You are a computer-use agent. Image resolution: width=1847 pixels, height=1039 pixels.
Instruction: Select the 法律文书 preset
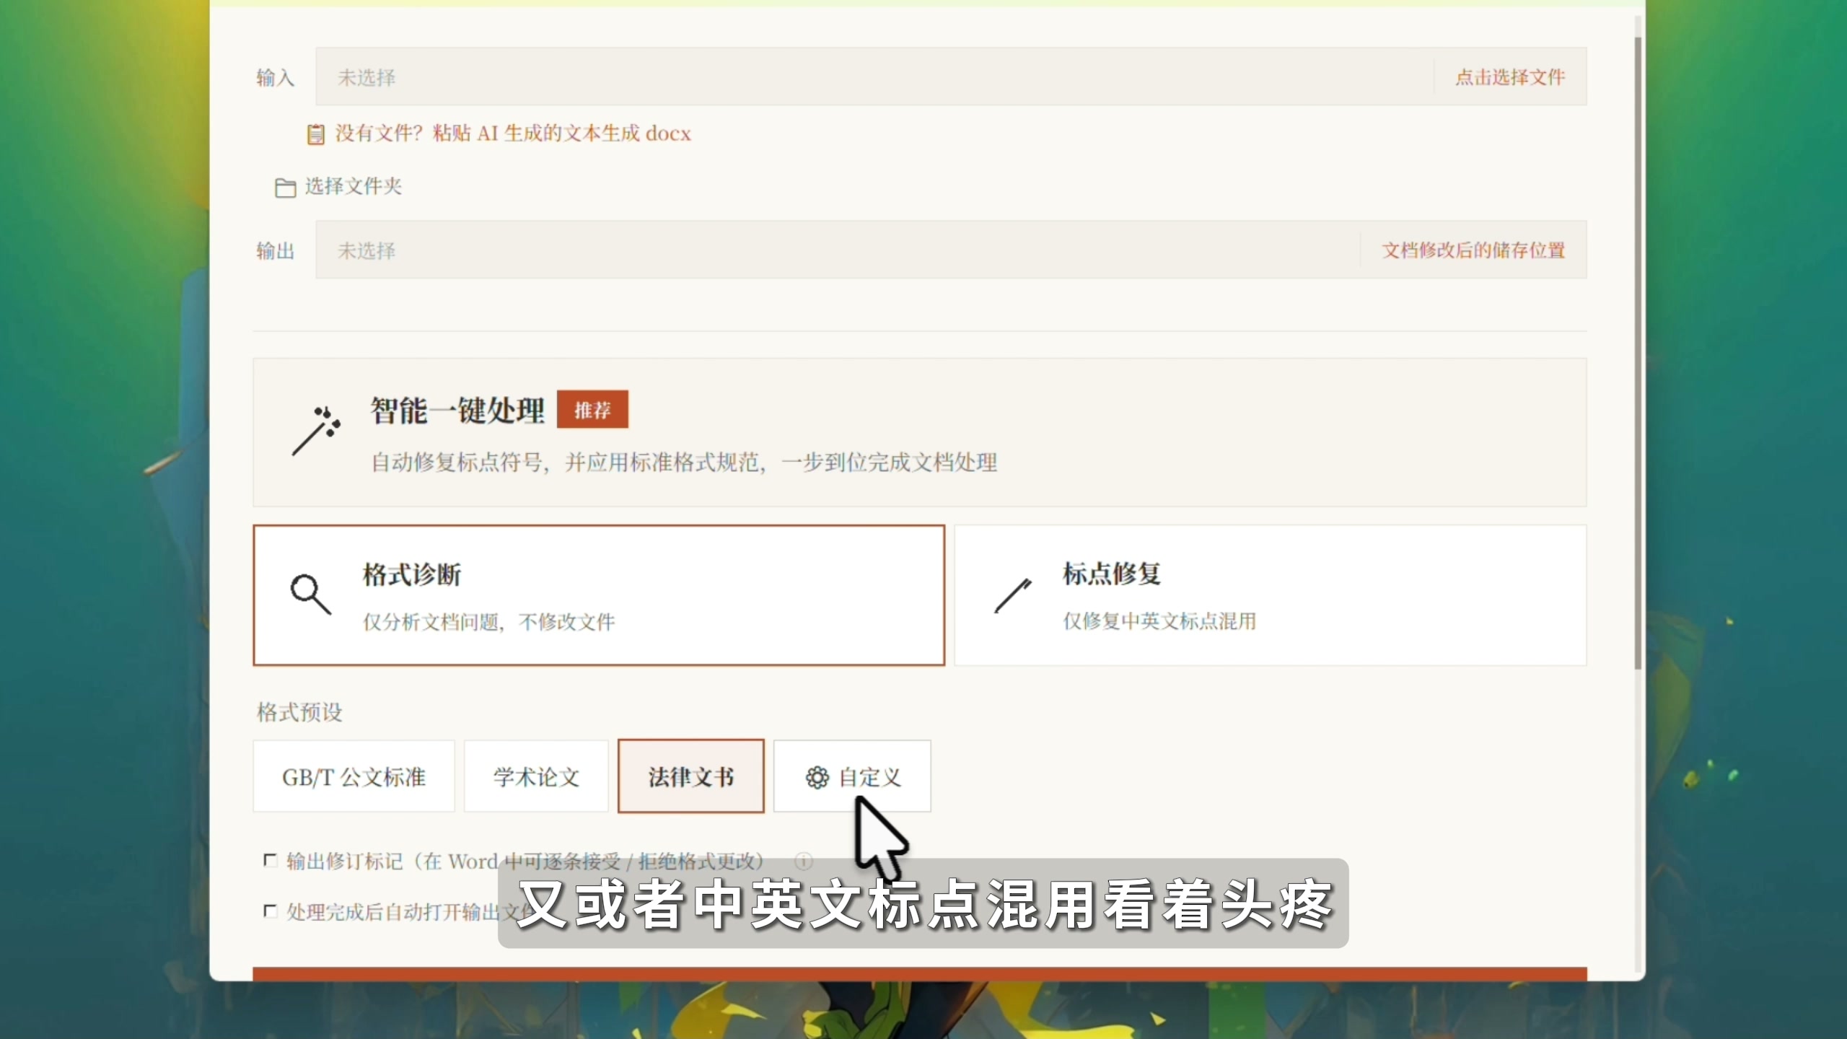pos(690,776)
